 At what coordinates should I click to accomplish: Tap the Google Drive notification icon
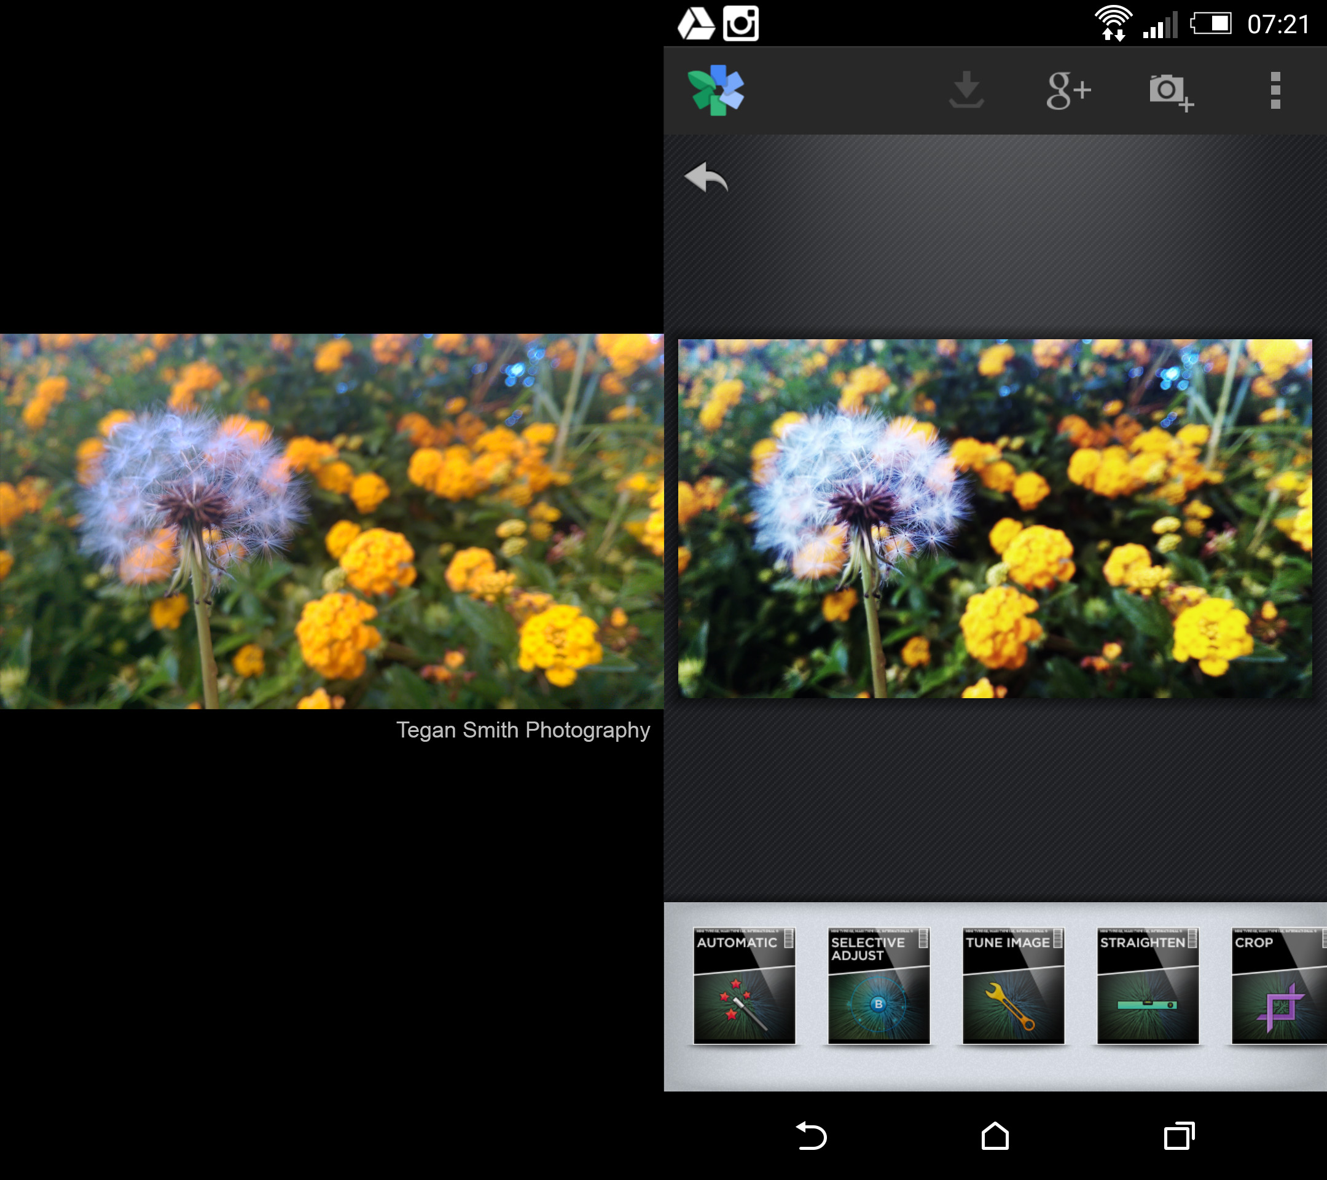pos(695,24)
